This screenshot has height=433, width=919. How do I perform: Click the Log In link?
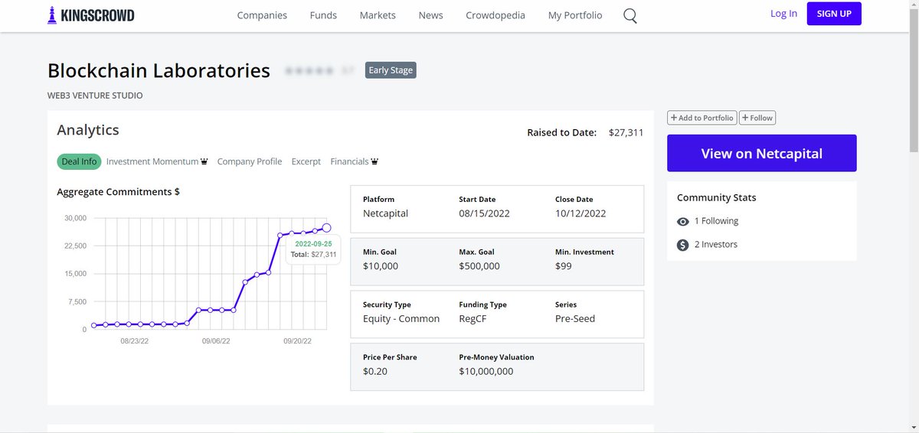pos(783,14)
